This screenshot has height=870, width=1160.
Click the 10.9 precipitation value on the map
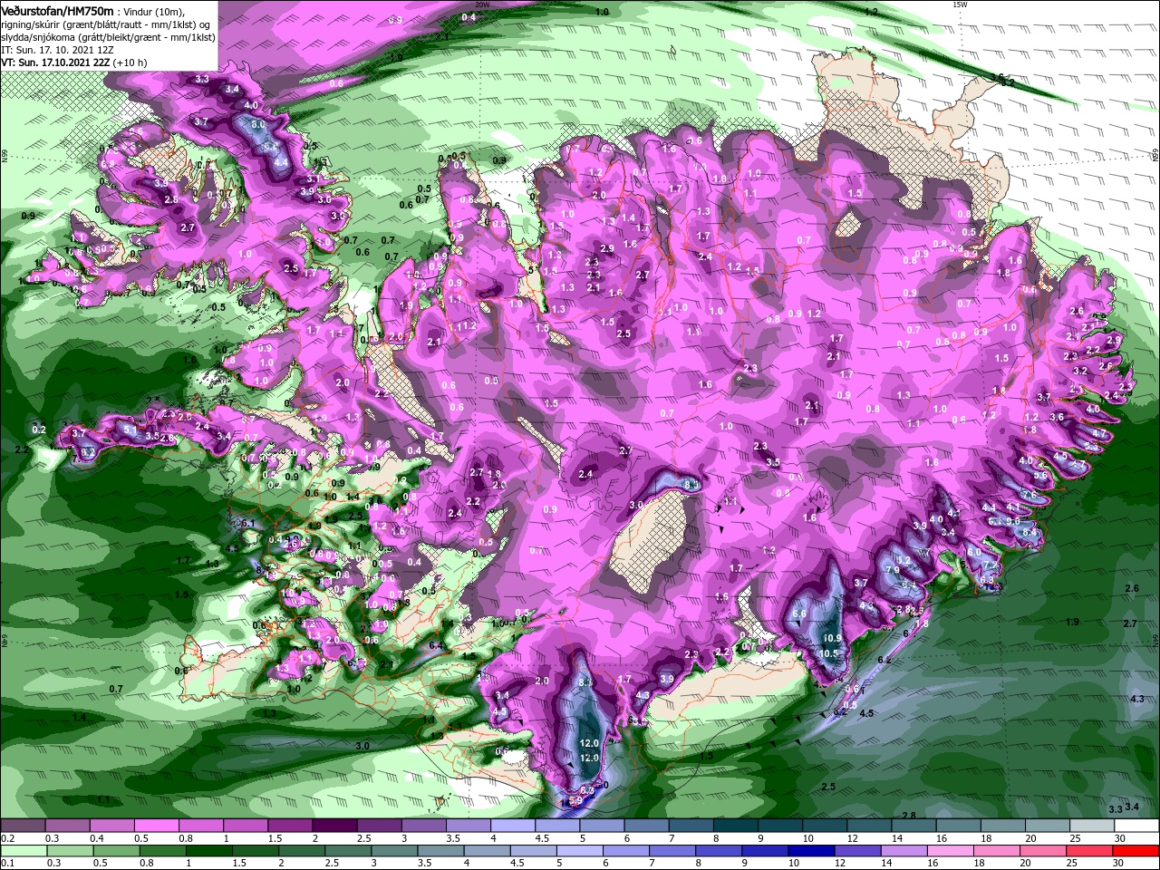pos(833,638)
